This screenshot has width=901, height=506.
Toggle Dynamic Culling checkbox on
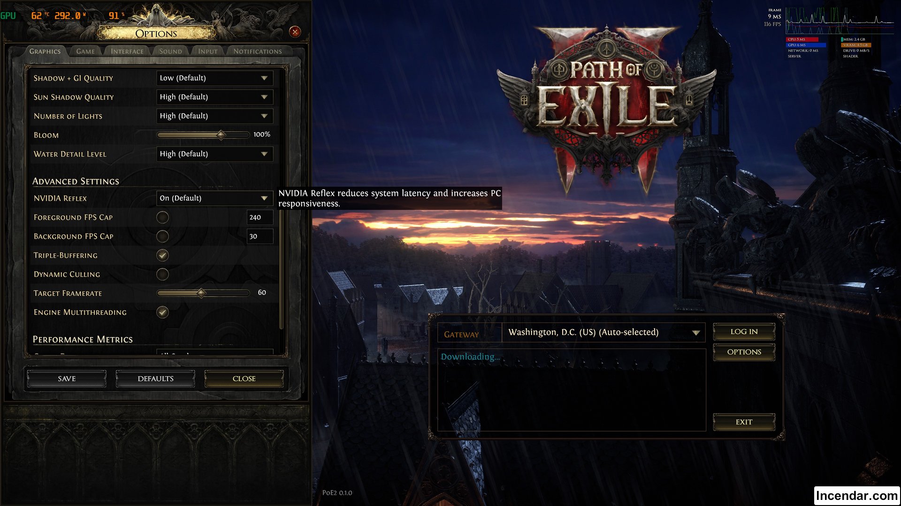[163, 274]
